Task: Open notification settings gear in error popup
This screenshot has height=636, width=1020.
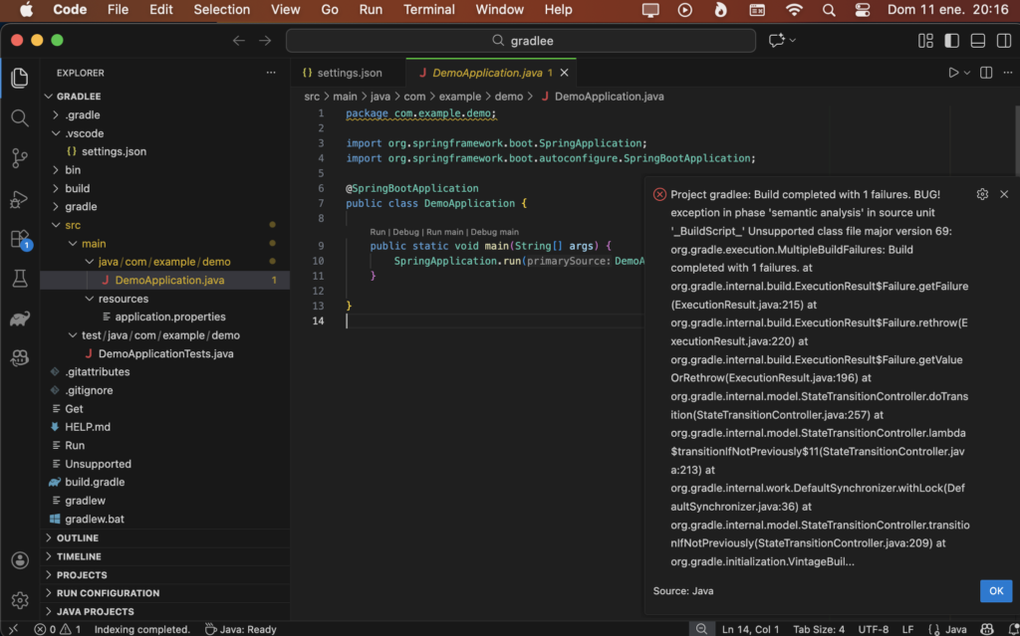Action: (x=982, y=195)
